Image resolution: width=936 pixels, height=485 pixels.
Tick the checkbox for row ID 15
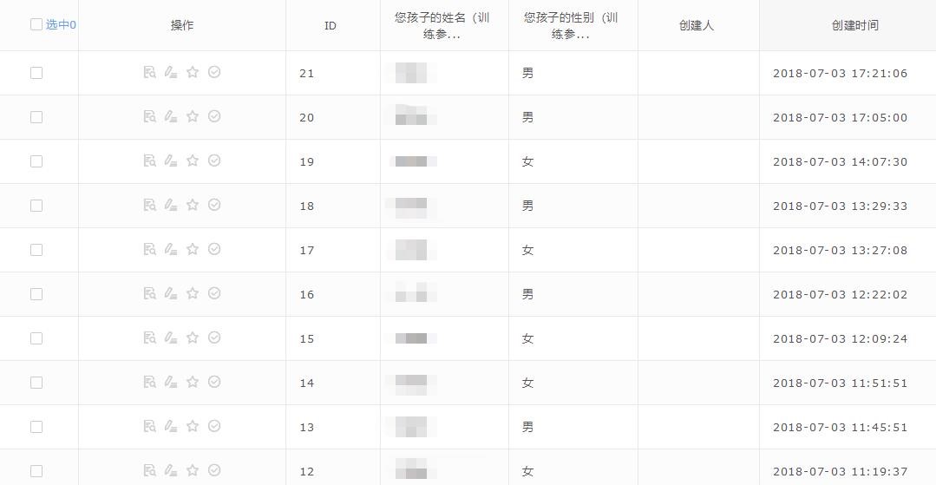(x=36, y=338)
